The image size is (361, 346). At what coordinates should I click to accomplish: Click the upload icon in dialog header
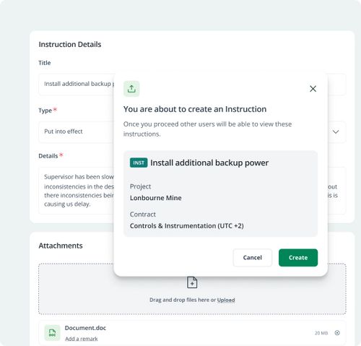point(131,89)
